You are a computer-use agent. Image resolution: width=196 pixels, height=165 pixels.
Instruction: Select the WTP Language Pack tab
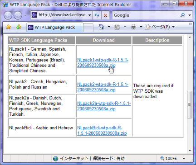(55, 28)
